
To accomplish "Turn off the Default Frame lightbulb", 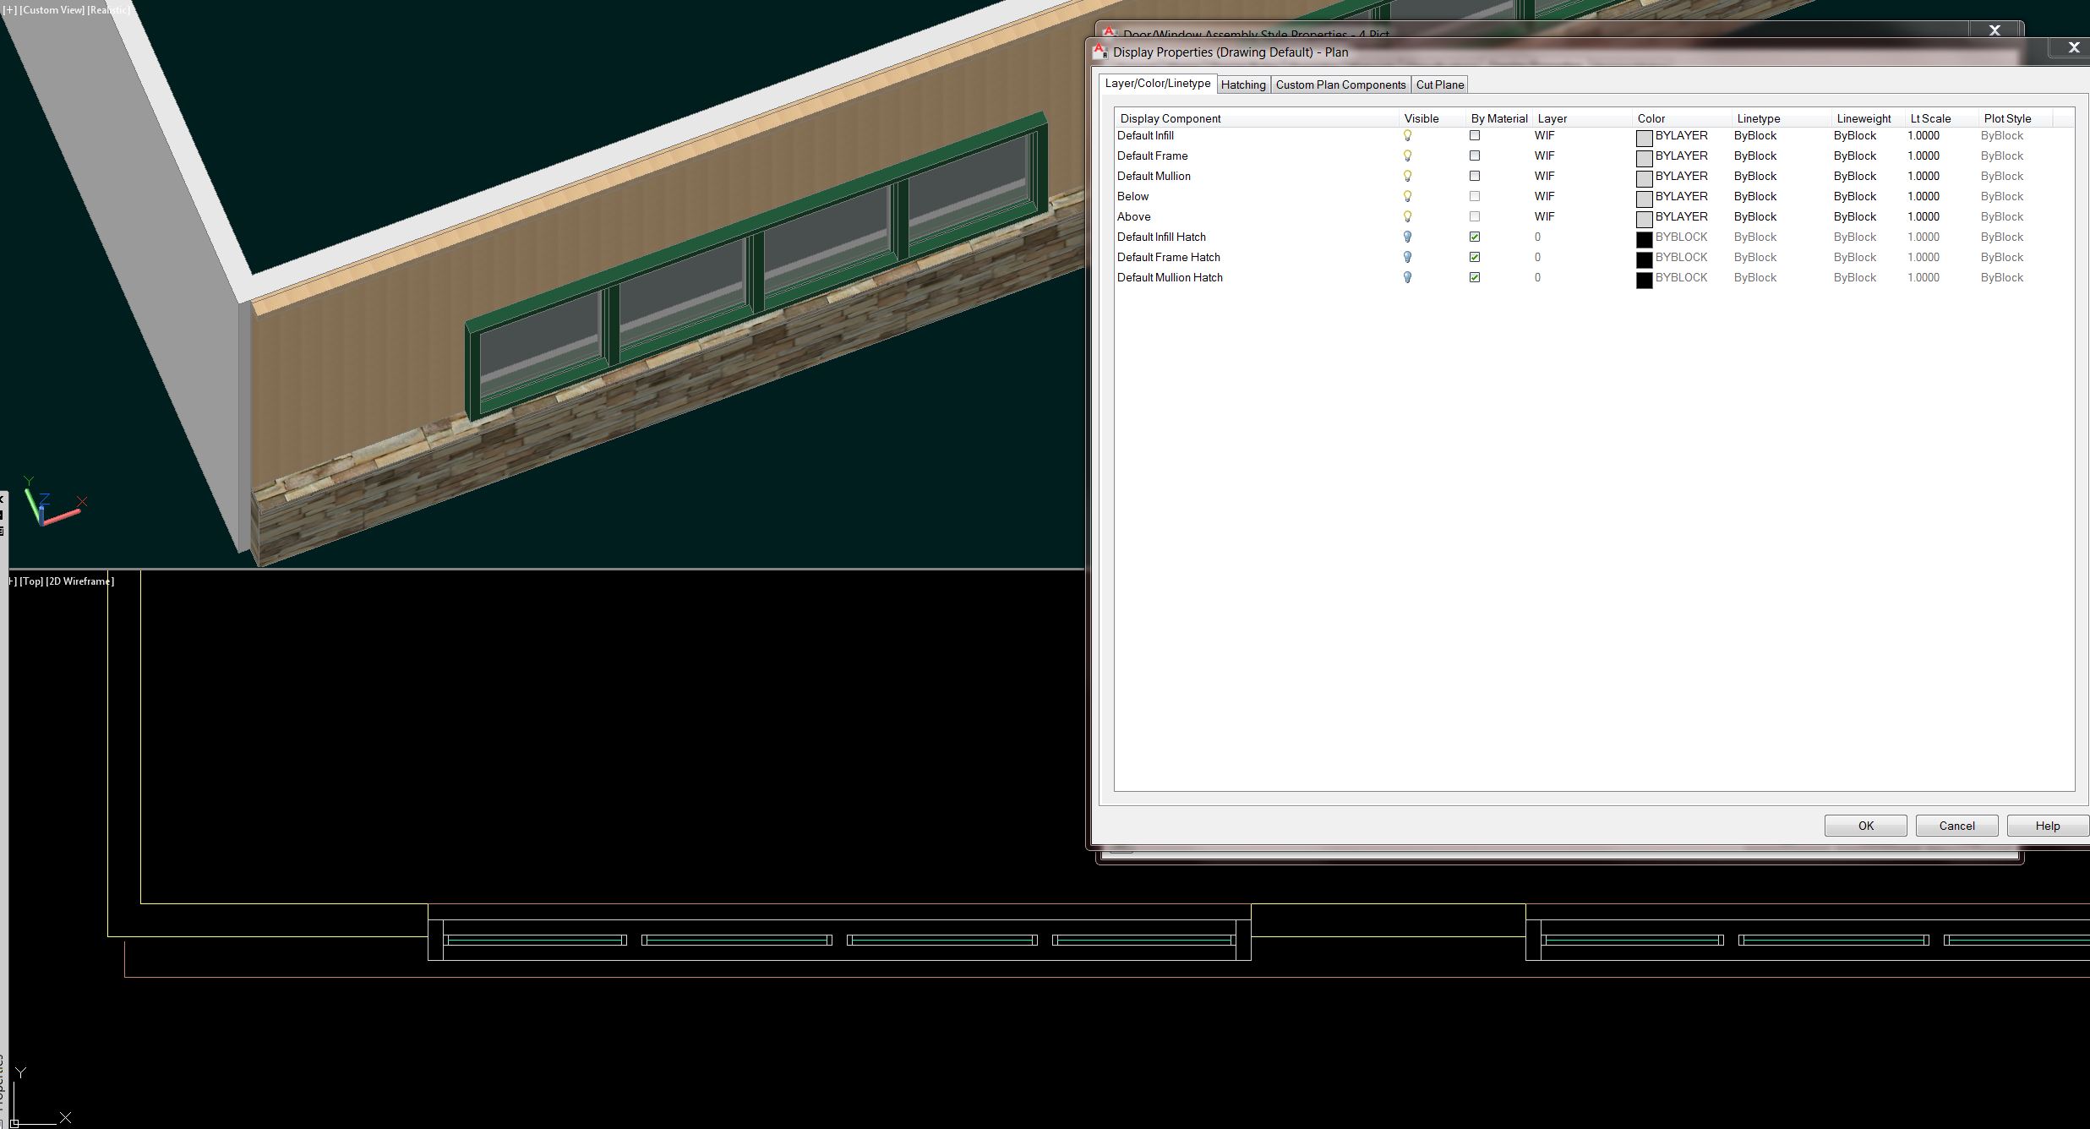I will pos(1406,155).
